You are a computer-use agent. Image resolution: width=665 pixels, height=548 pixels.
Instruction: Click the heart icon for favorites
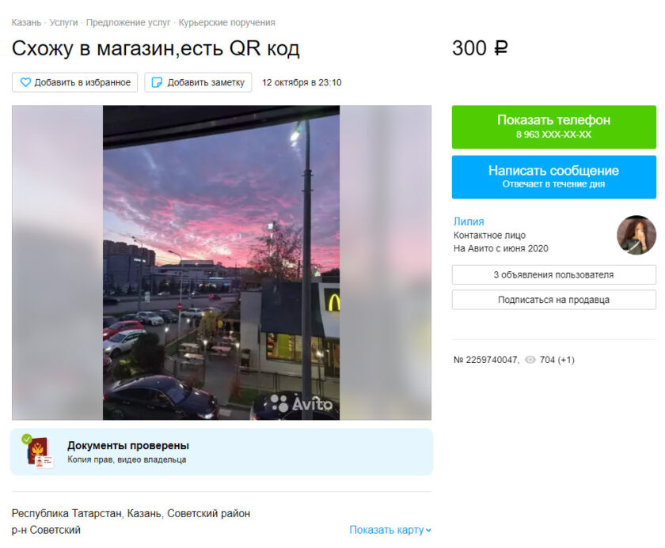25,82
